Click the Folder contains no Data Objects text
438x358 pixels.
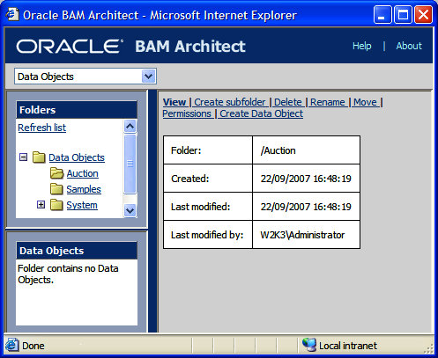coord(68,274)
